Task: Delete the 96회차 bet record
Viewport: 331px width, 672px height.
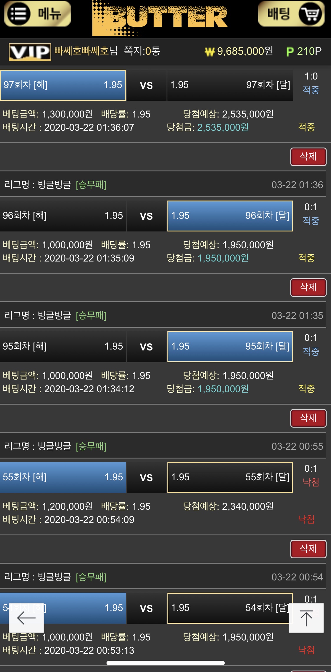Action: 308,287
